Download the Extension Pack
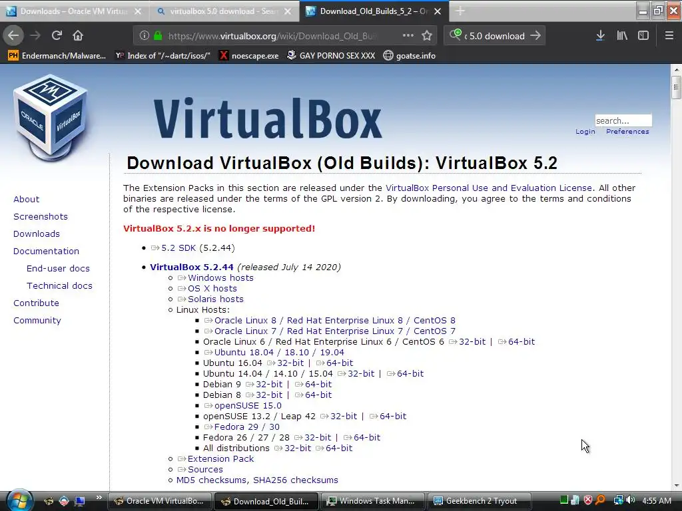This screenshot has width=682, height=511. coord(220,459)
